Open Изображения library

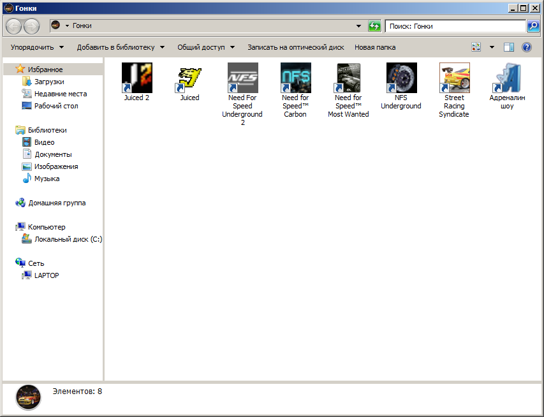(x=56, y=166)
